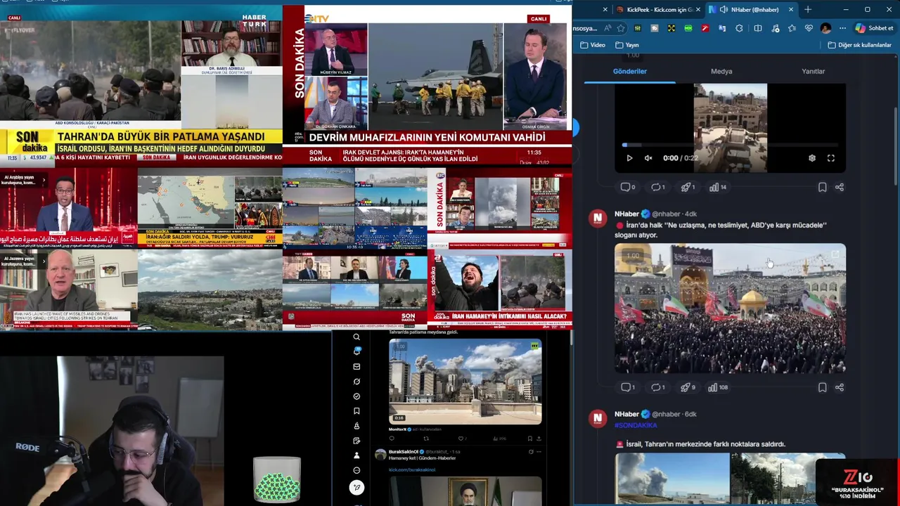Open bookmarks icon in X sidebar
Viewport: 900px width, 506px height.
[356, 411]
